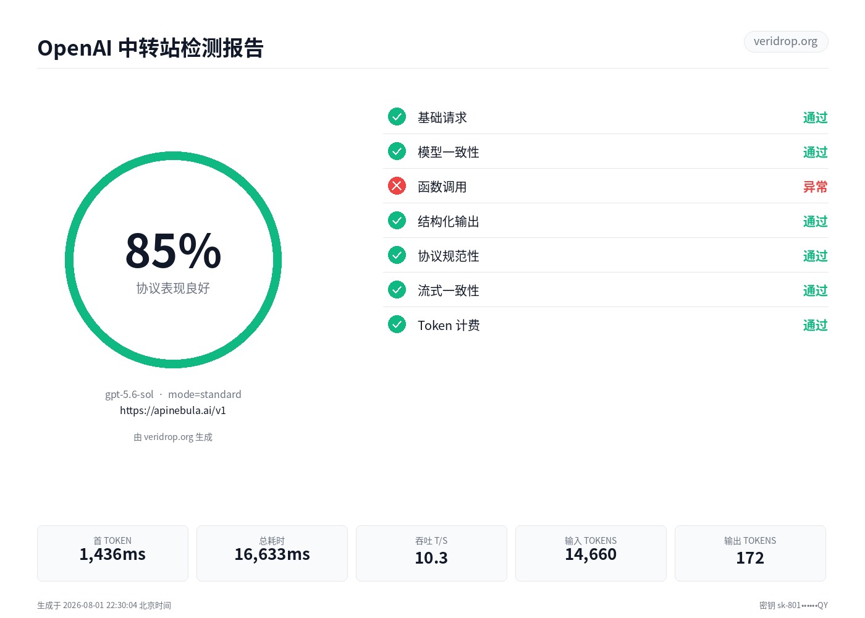Click the veridrop.org badge at top right
The image size is (865, 618).
[x=785, y=41]
